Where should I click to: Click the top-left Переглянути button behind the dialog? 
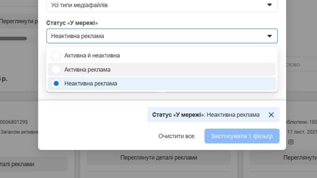18,21
